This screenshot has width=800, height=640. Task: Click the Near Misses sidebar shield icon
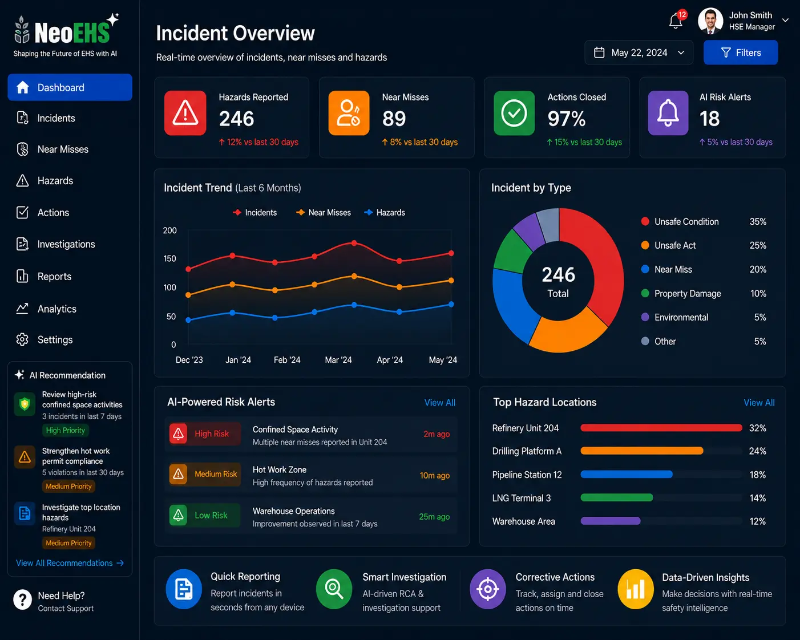[22, 149]
